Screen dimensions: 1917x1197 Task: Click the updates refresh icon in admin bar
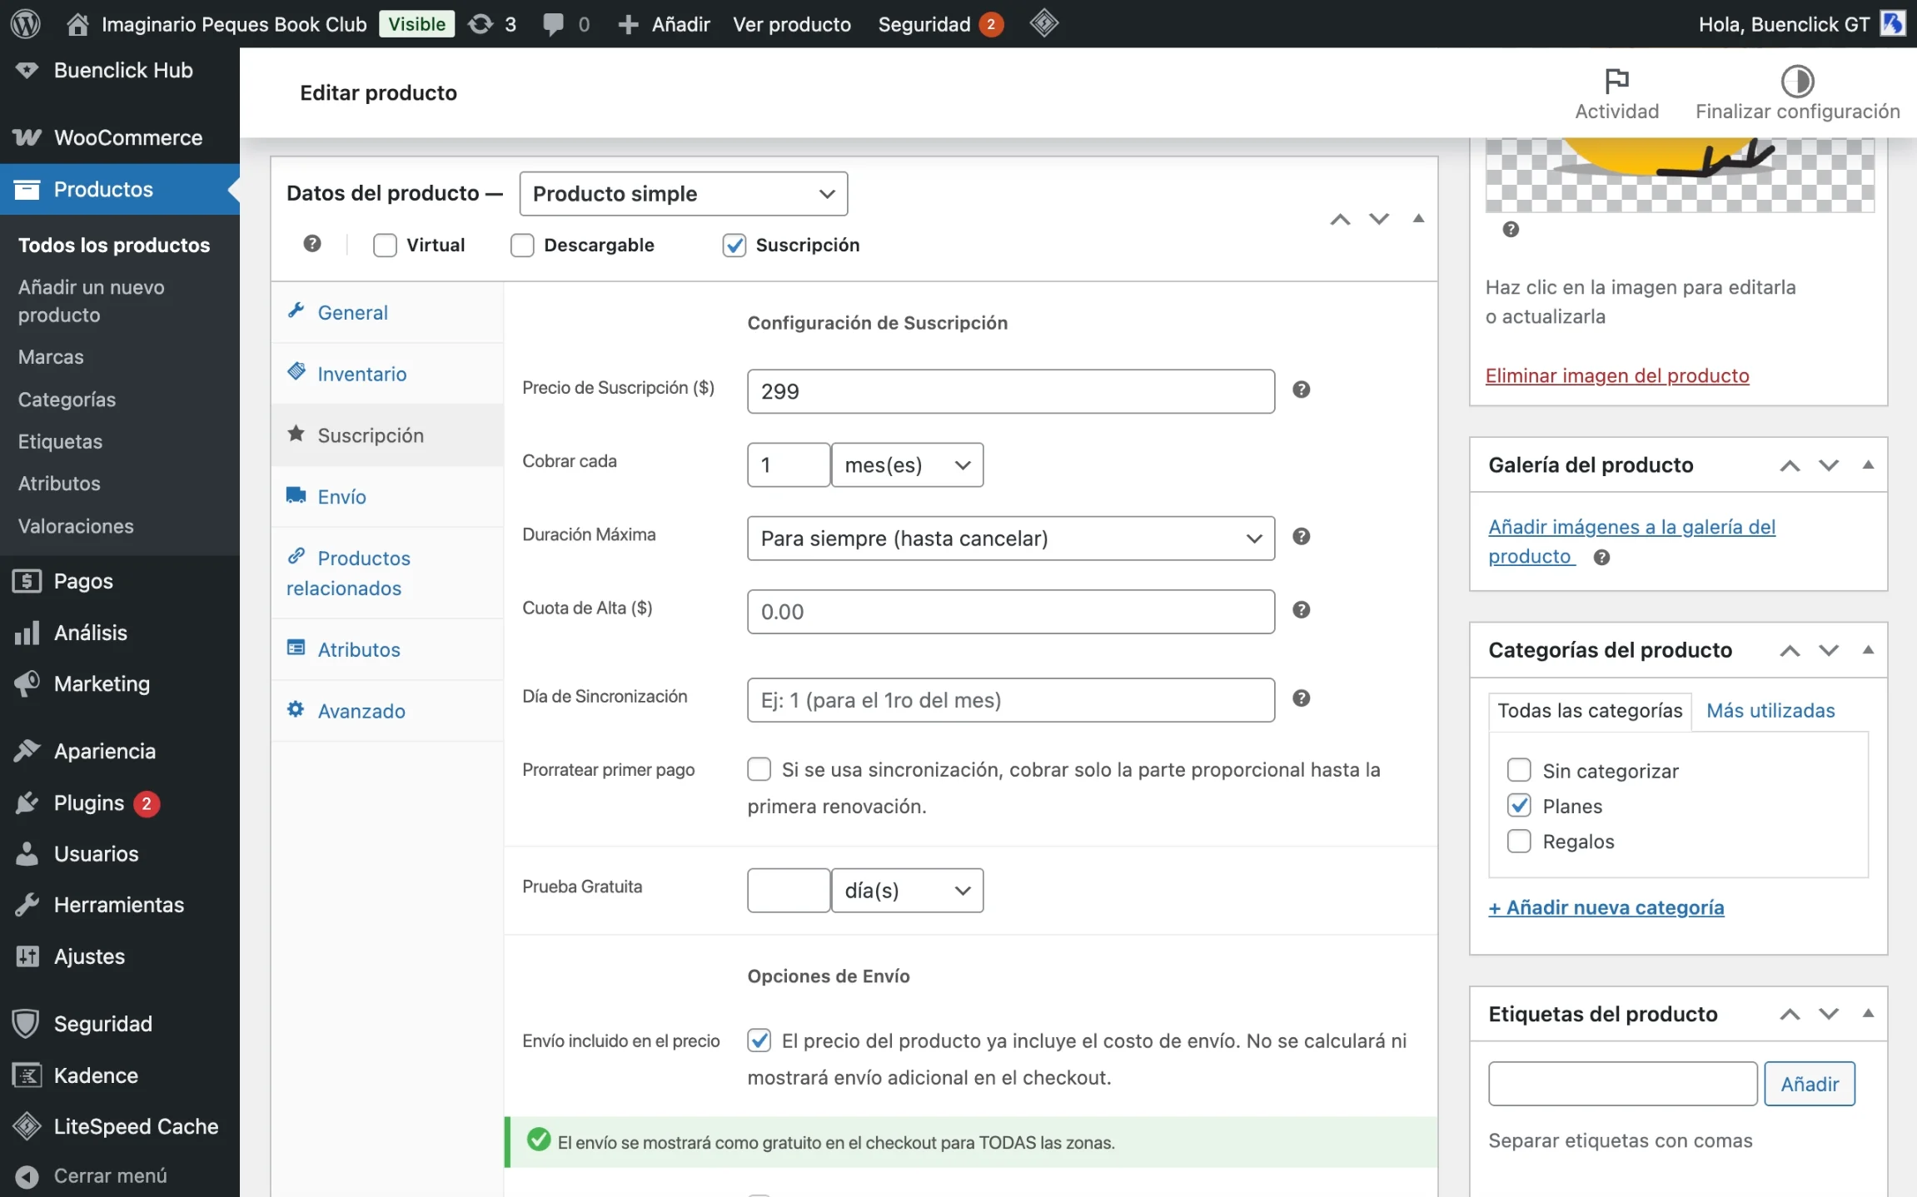click(x=480, y=24)
